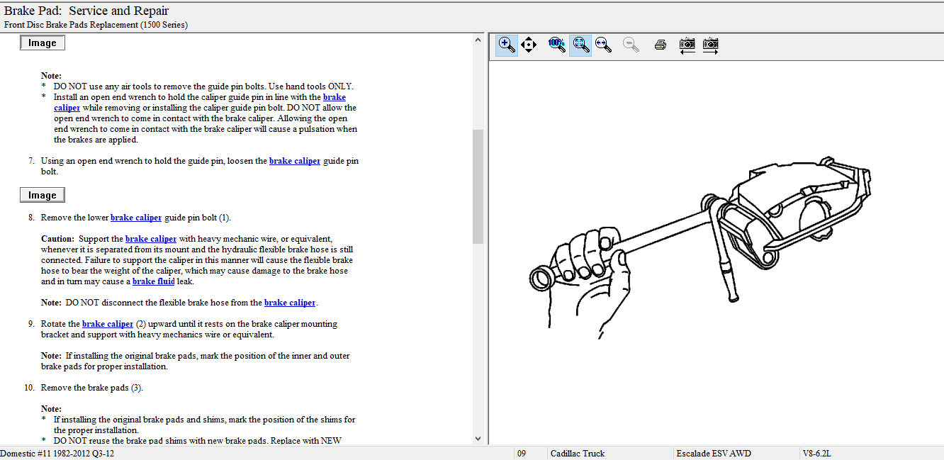Click the grayed zoom out magnifier
944x460 pixels.
tap(630, 45)
